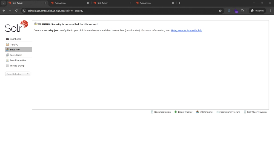
Task: Click the Thread Dump list icon
Action: click(x=7, y=65)
